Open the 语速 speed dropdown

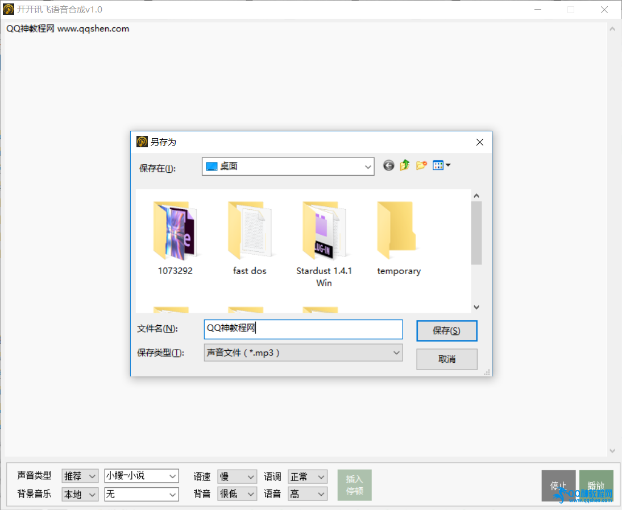(237, 476)
